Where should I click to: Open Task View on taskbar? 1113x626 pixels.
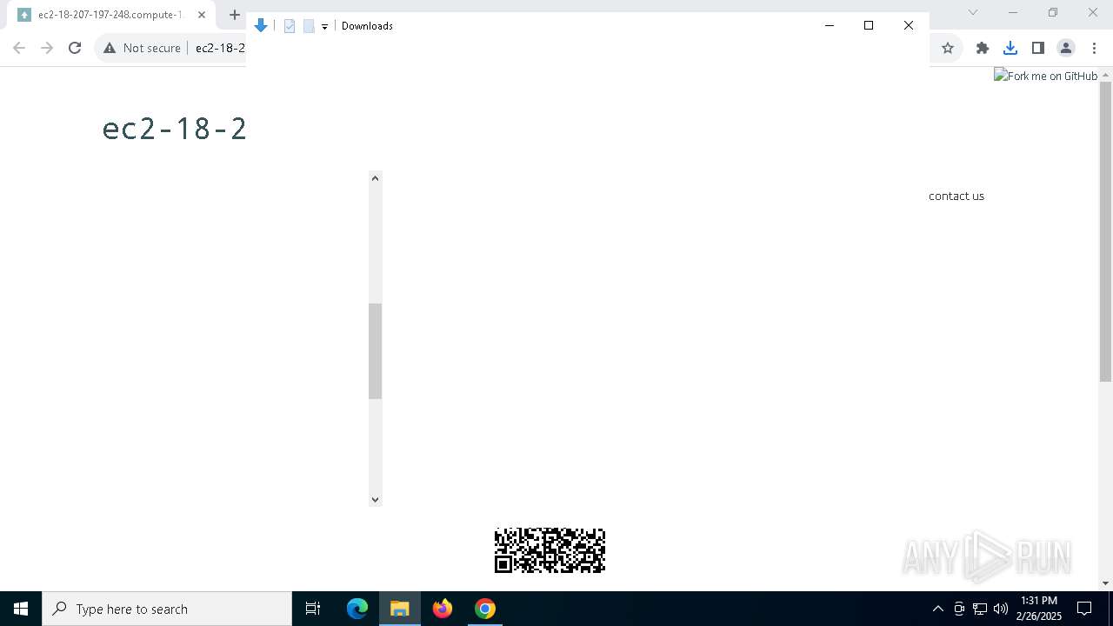pos(313,609)
